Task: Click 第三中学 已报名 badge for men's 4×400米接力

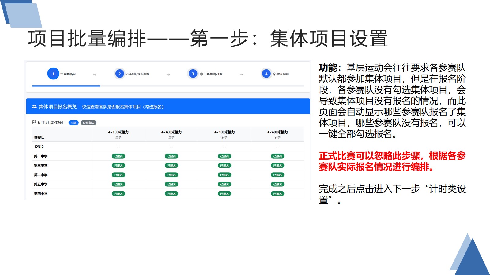Action: click(171, 166)
